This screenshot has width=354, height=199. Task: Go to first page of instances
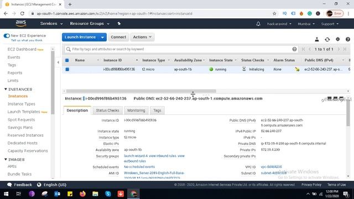point(304,49)
